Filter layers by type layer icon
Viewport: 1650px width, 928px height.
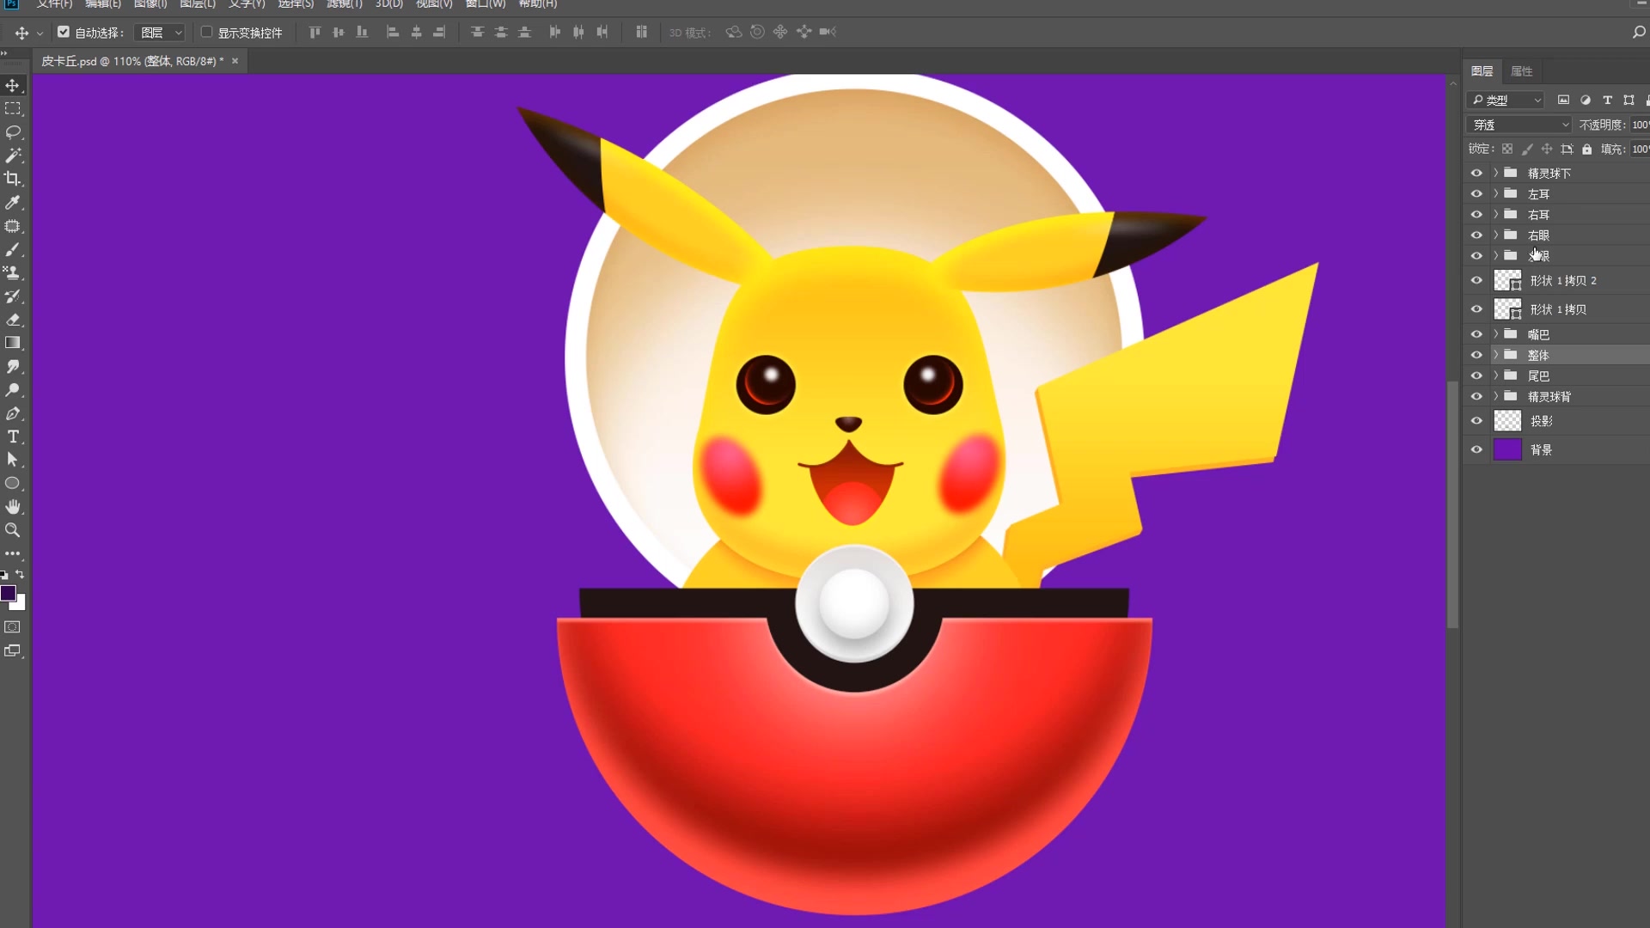click(x=1607, y=101)
